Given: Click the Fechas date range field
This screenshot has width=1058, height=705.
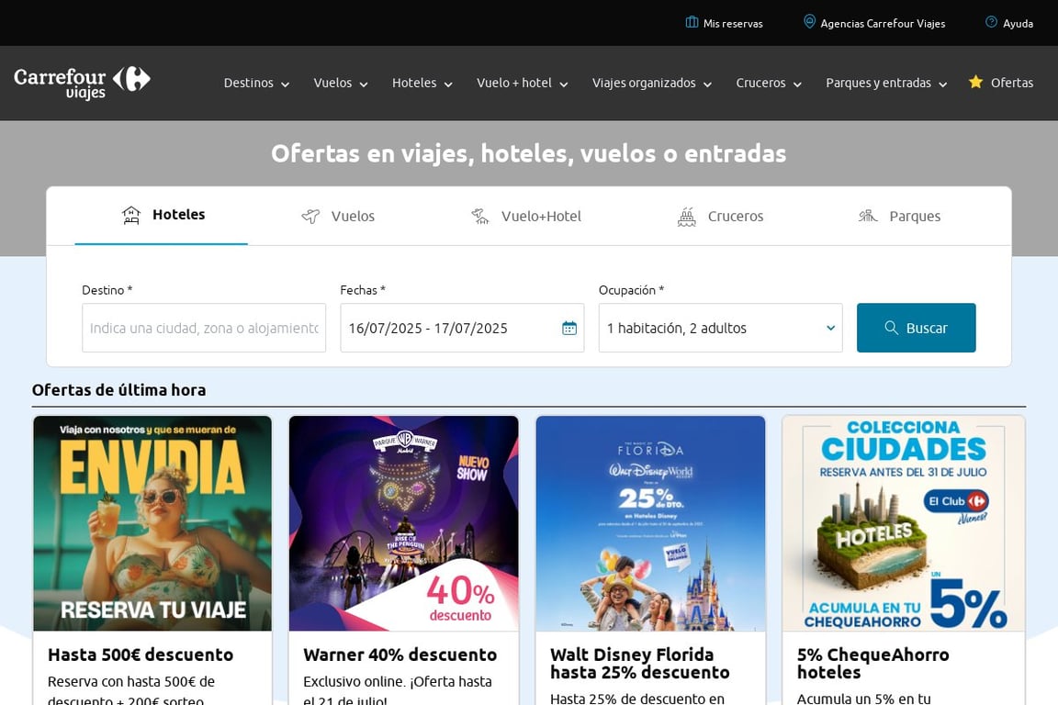Looking at the screenshot, I should pyautogui.click(x=462, y=328).
